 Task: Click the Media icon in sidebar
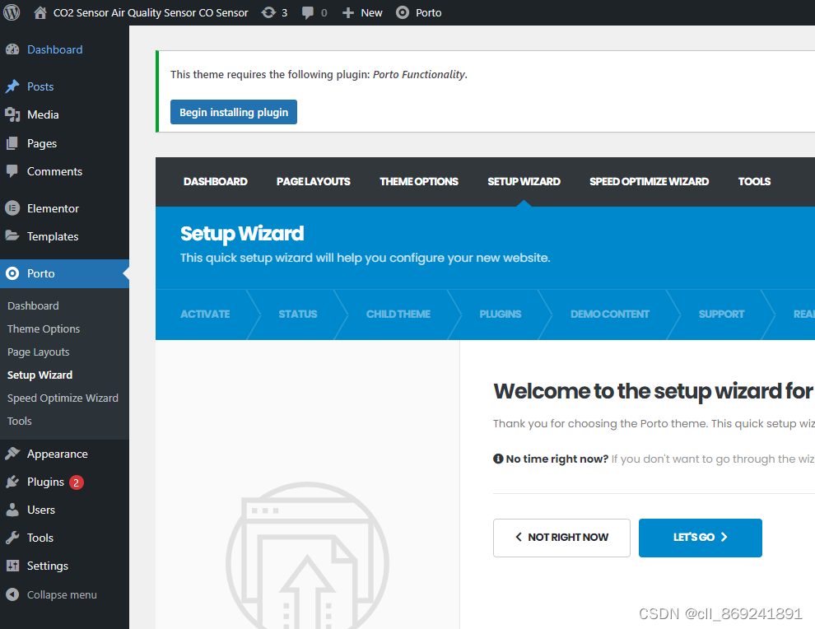(x=12, y=114)
